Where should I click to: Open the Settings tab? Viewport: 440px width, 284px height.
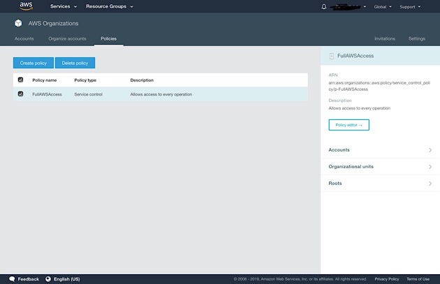[417, 38]
